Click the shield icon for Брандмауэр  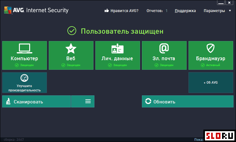[x=211, y=48]
